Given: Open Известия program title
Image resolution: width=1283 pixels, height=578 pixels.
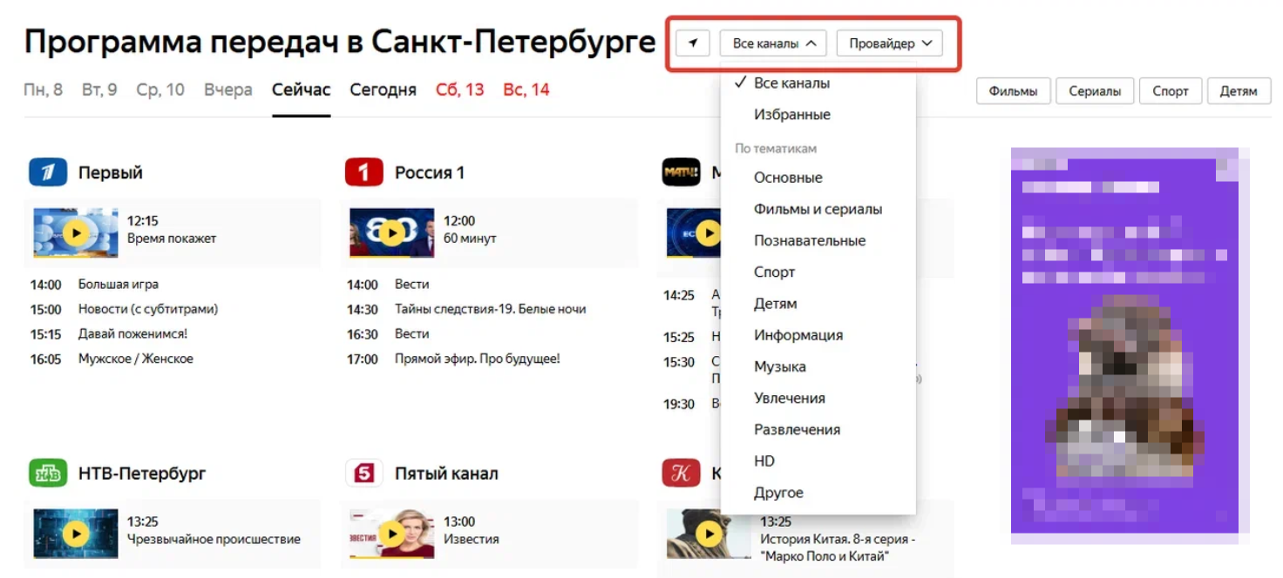Looking at the screenshot, I should (x=472, y=539).
